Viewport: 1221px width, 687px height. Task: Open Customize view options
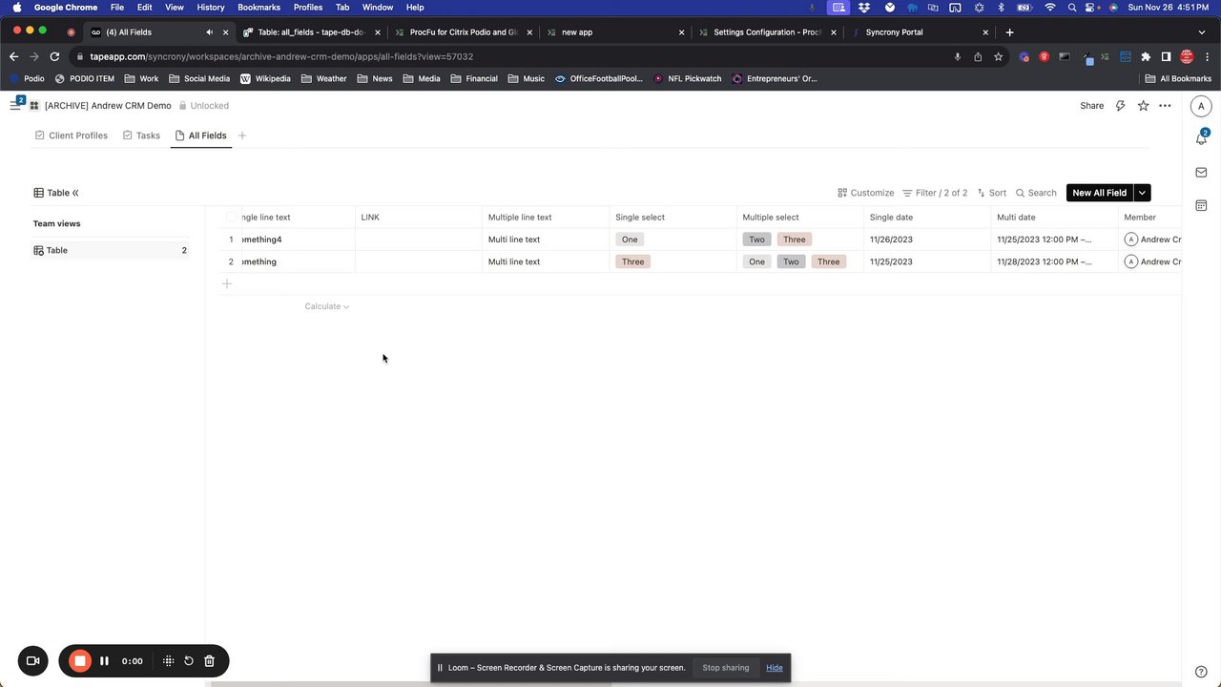[x=866, y=193]
